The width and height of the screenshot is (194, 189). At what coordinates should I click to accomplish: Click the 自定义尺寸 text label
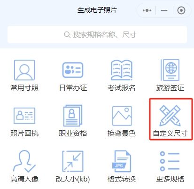170,134
